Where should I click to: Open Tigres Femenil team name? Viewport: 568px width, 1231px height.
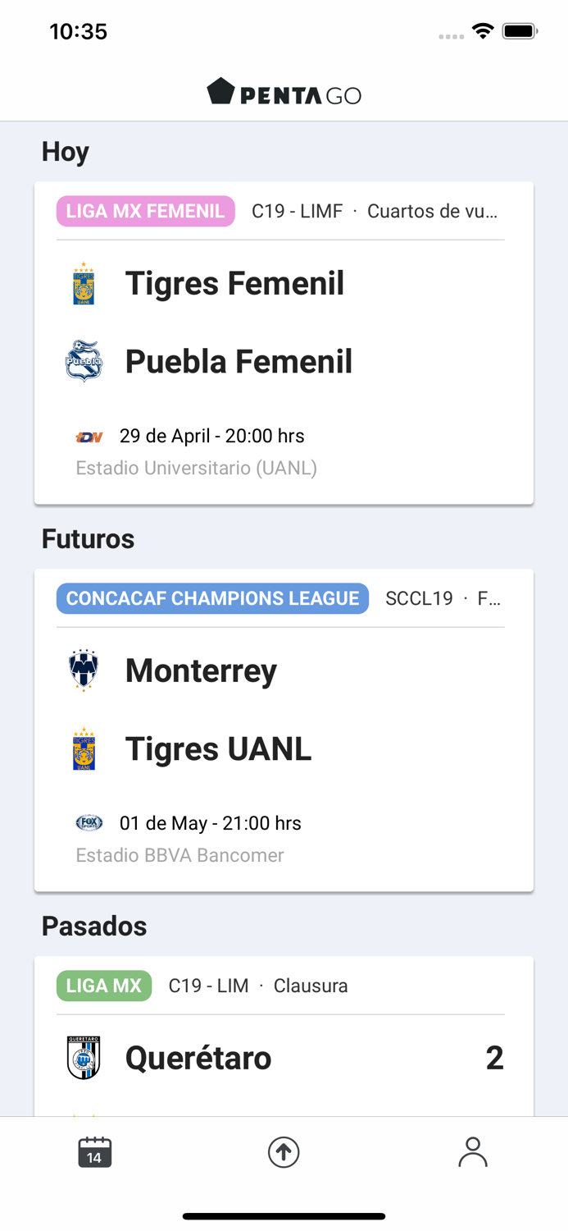pos(234,284)
